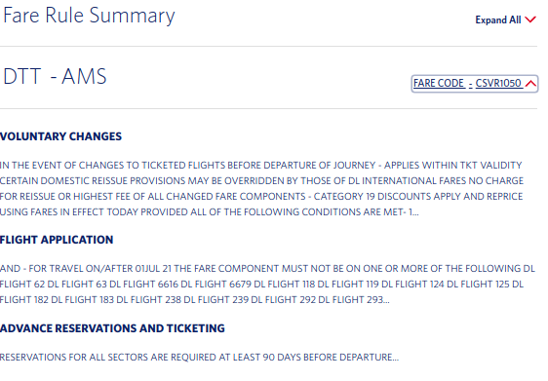The height and width of the screenshot is (381, 548).
Task: Click the flight application rule paragraph
Action: click(x=267, y=284)
